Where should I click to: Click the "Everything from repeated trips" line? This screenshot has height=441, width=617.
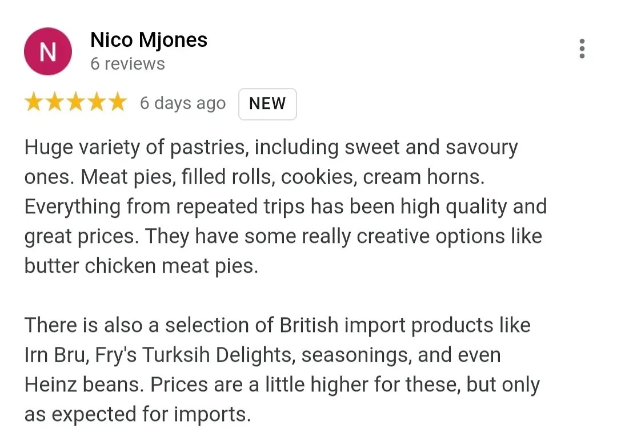(285, 207)
